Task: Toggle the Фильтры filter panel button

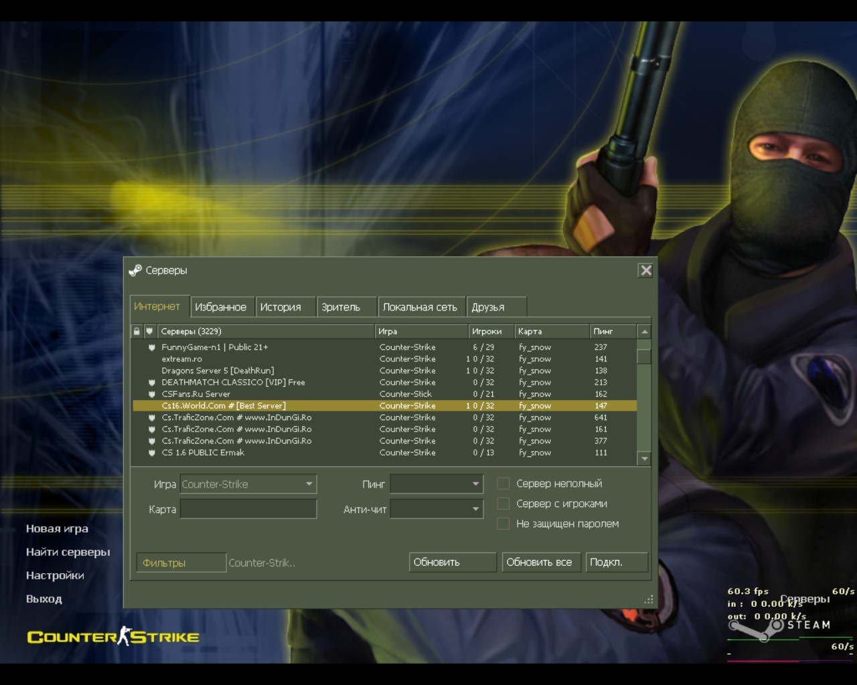Action: pyautogui.click(x=181, y=563)
